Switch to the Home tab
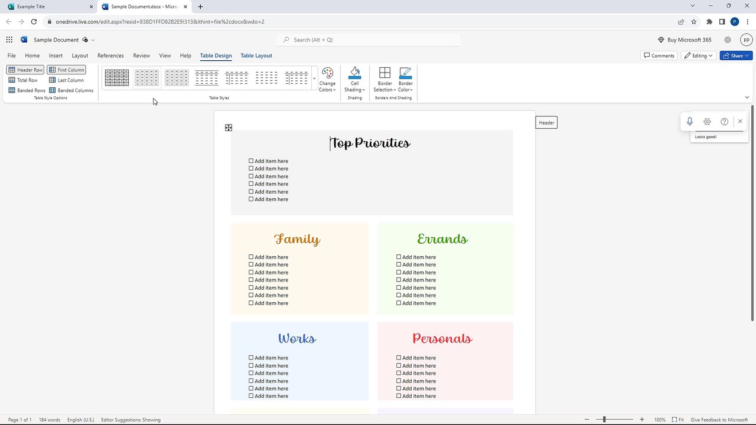 click(32, 55)
